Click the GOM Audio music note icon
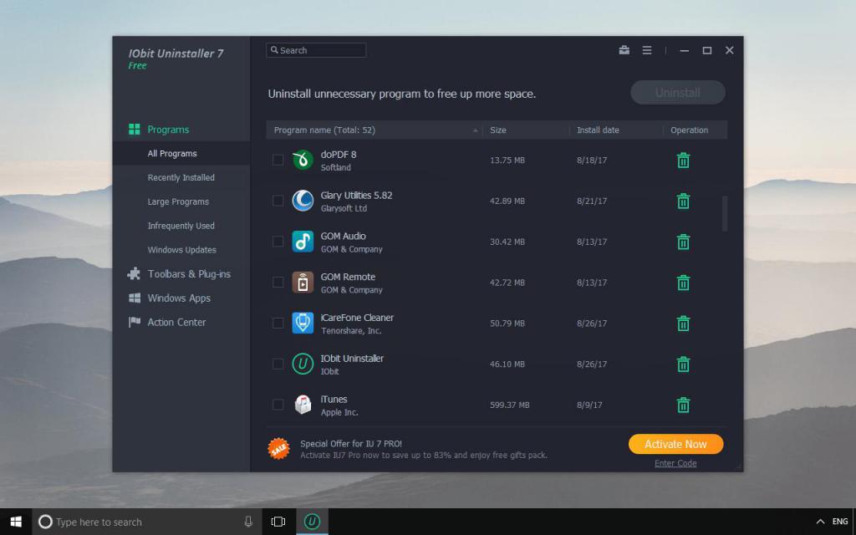Image resolution: width=856 pixels, height=535 pixels. (x=303, y=242)
